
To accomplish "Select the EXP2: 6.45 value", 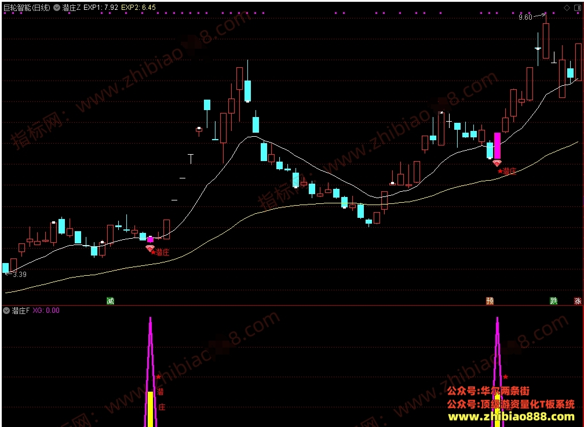I will (x=138, y=8).
